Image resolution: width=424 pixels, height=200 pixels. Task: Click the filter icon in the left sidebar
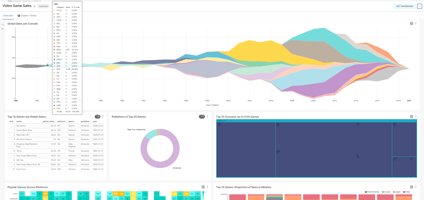click(3, 29)
